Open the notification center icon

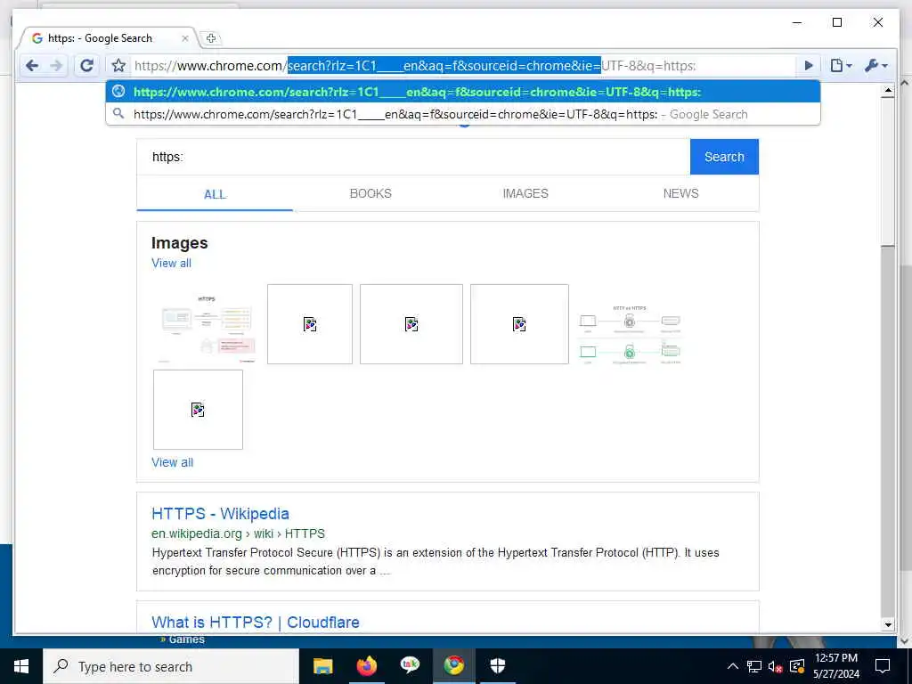click(x=883, y=666)
